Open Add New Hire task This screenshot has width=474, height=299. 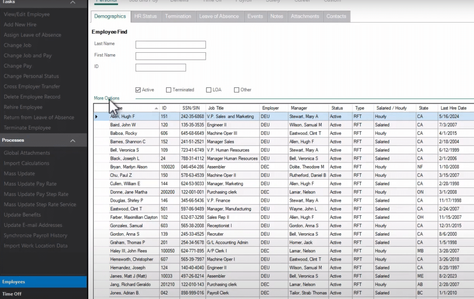20,25
